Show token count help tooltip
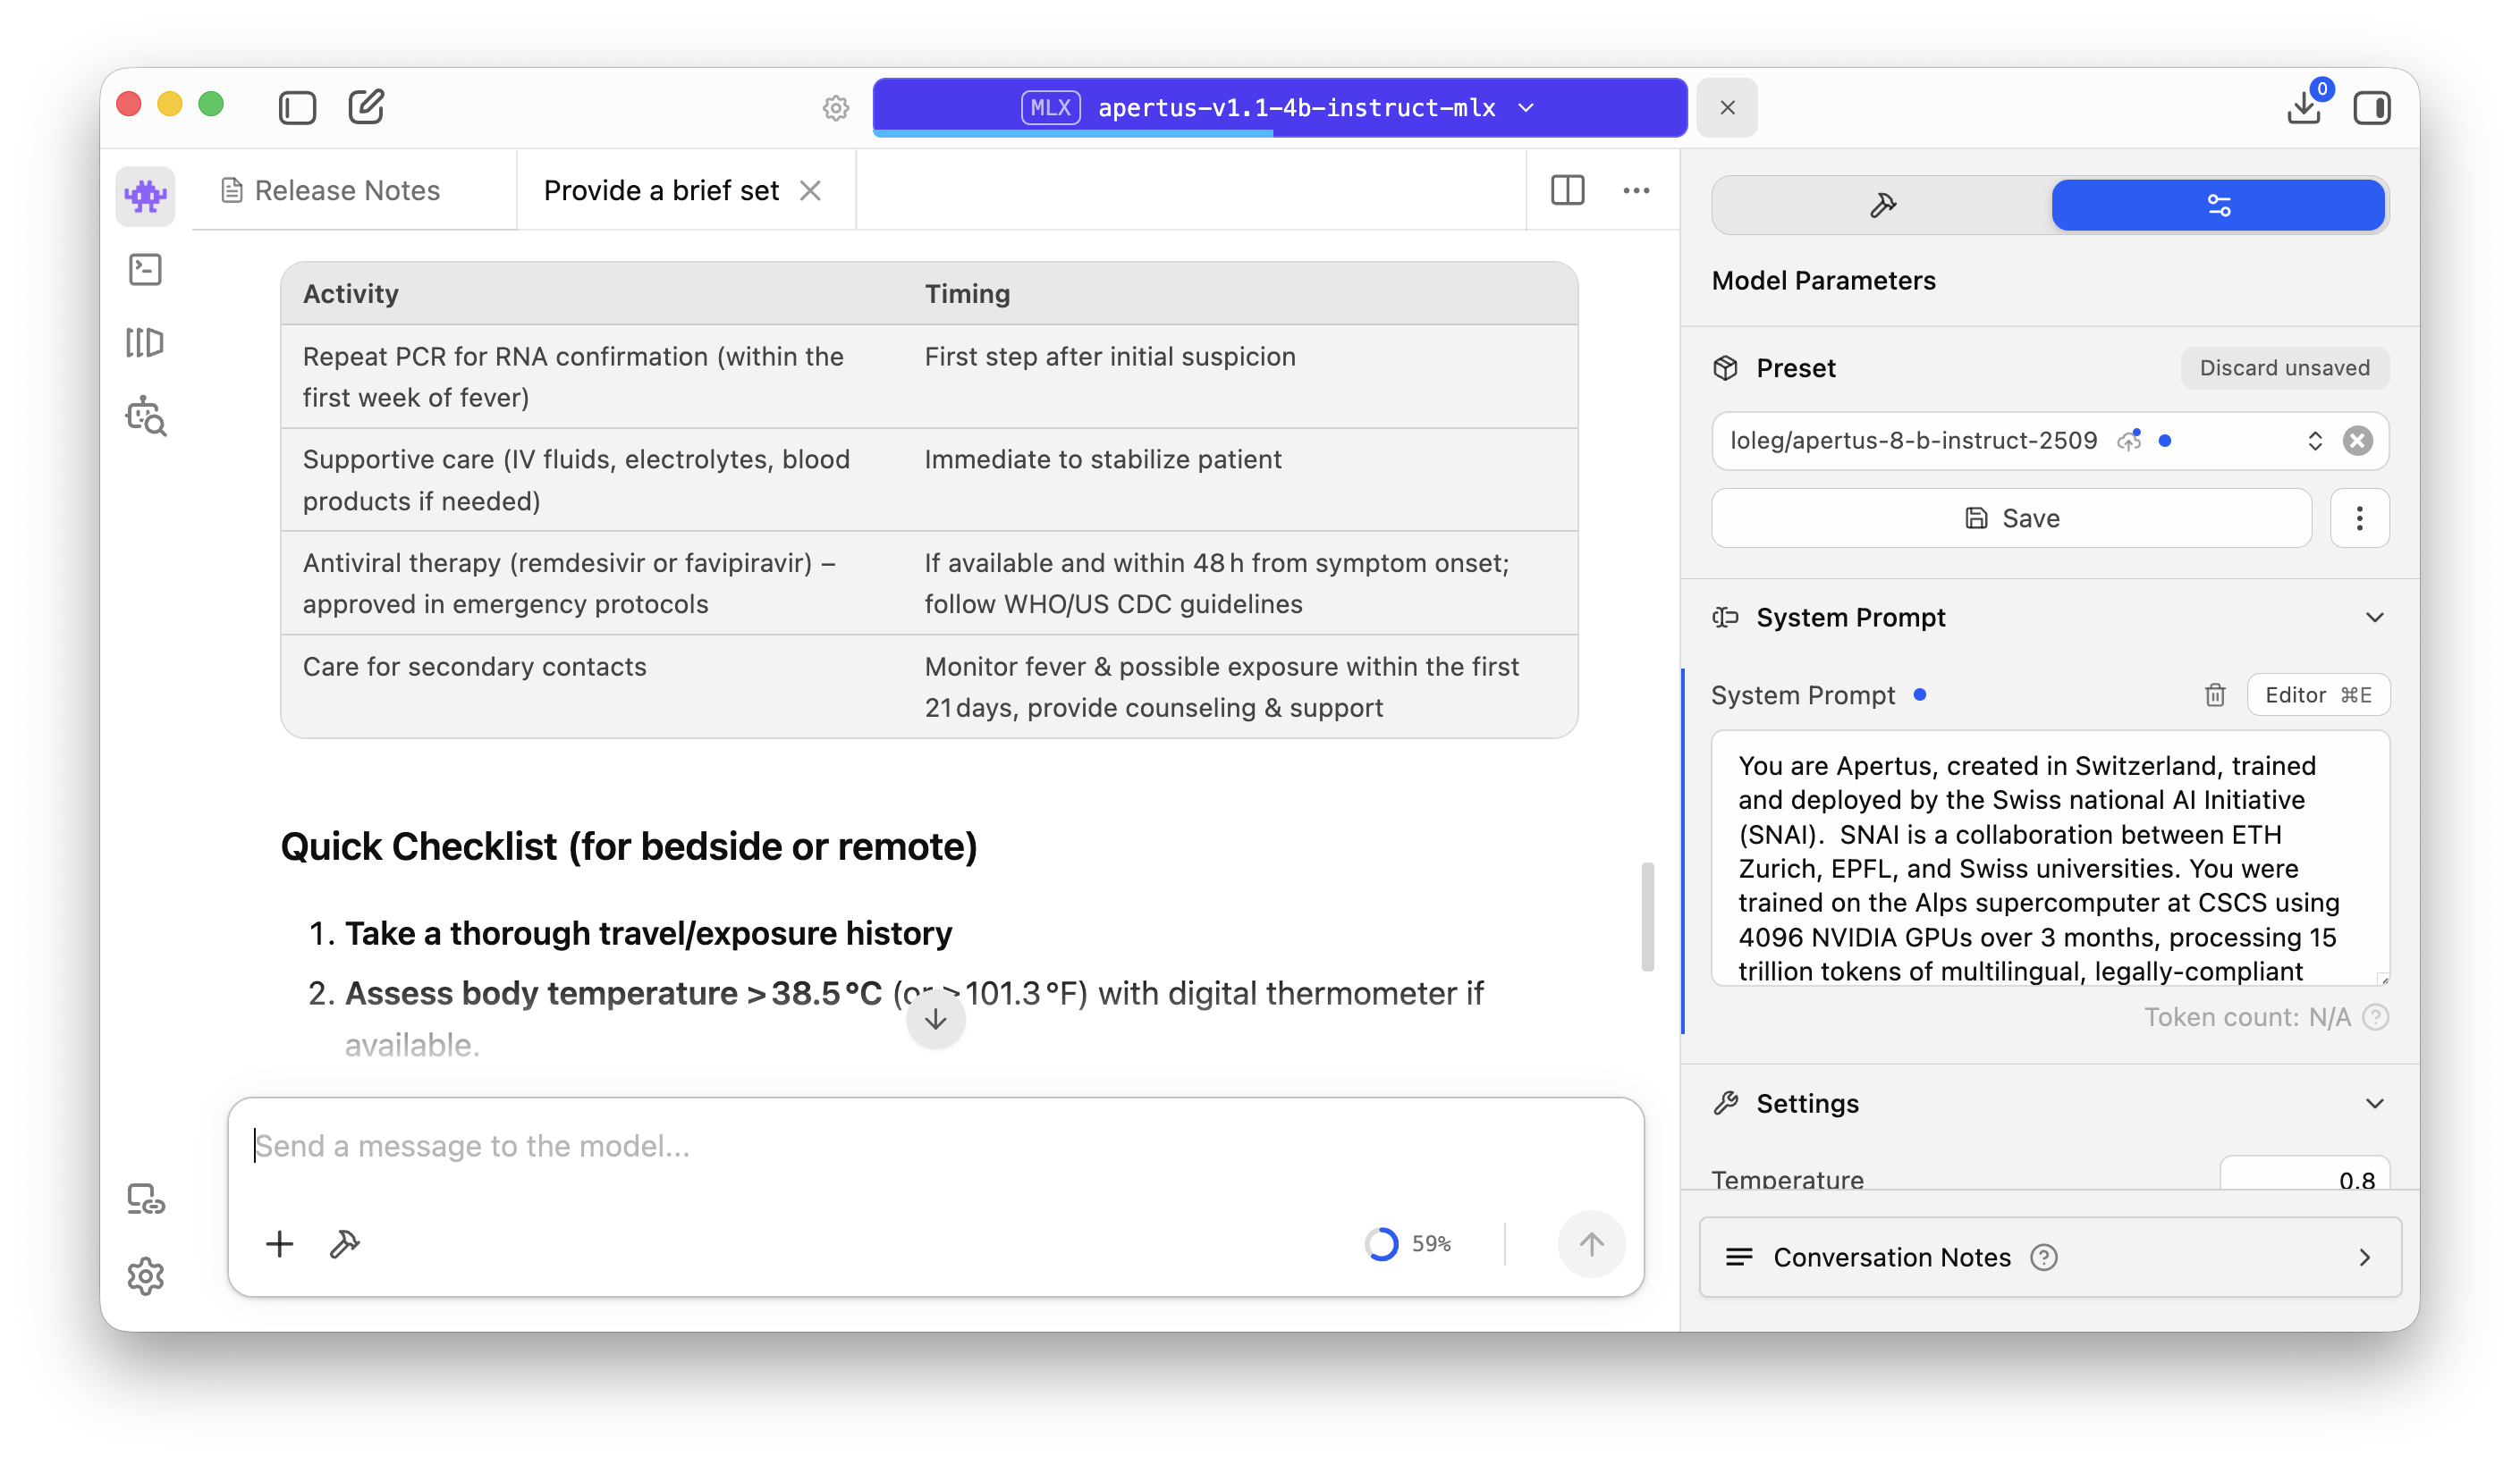2520x1464 pixels. (2376, 1017)
